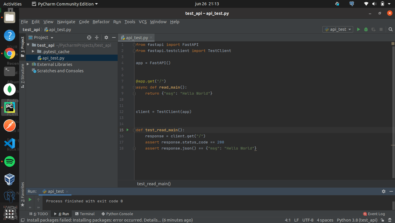Collapse all in the Project panel

(97, 37)
